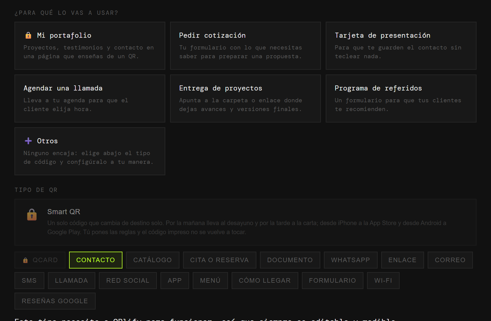Select the APP code type
Viewport: 491px width, 321px height.
pos(175,281)
